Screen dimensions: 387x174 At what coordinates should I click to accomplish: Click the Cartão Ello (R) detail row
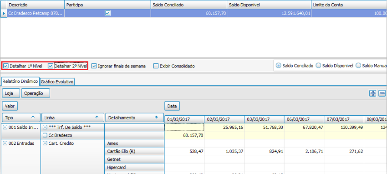[x=135, y=151]
